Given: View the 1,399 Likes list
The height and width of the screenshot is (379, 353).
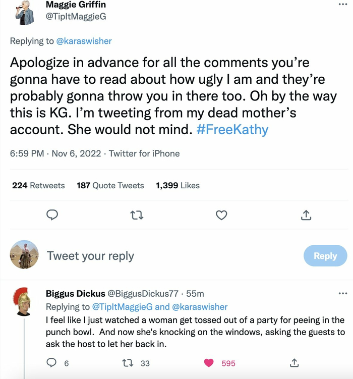Looking at the screenshot, I should tap(178, 186).
